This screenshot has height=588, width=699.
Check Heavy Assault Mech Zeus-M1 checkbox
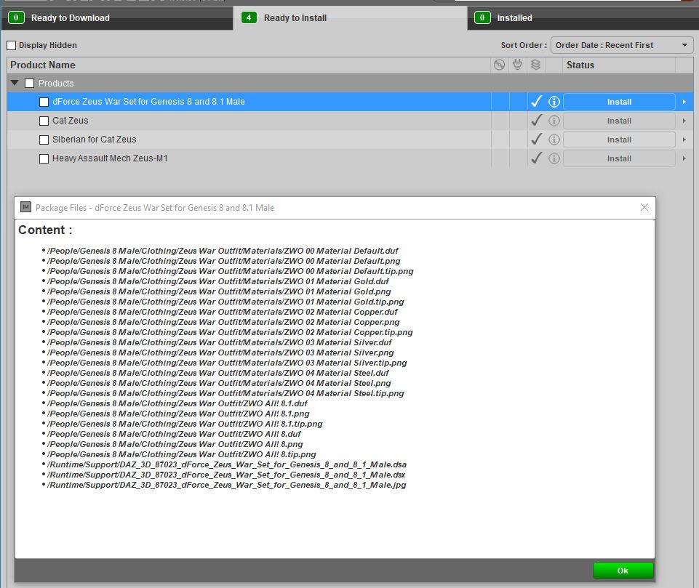[x=44, y=158]
